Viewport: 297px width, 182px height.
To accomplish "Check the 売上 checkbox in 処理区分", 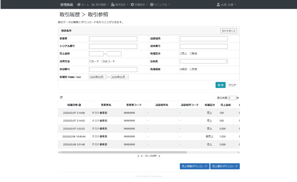I will (x=181, y=53).
